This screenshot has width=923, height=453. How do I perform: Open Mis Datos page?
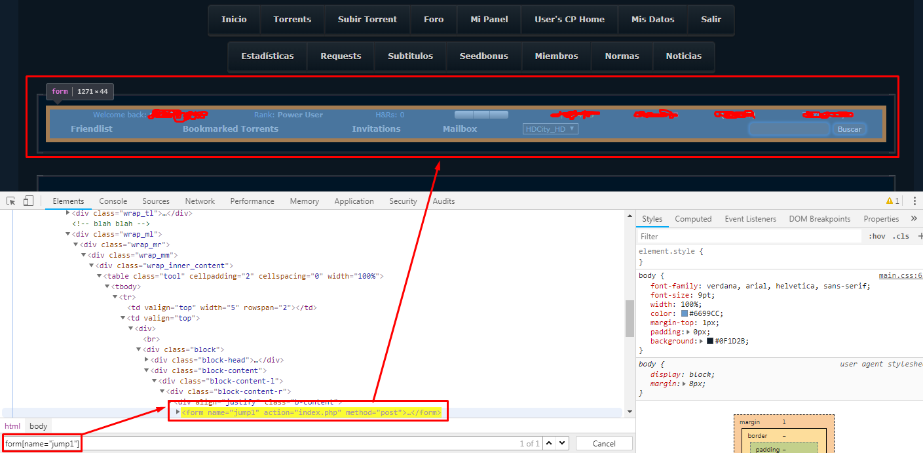(x=652, y=20)
